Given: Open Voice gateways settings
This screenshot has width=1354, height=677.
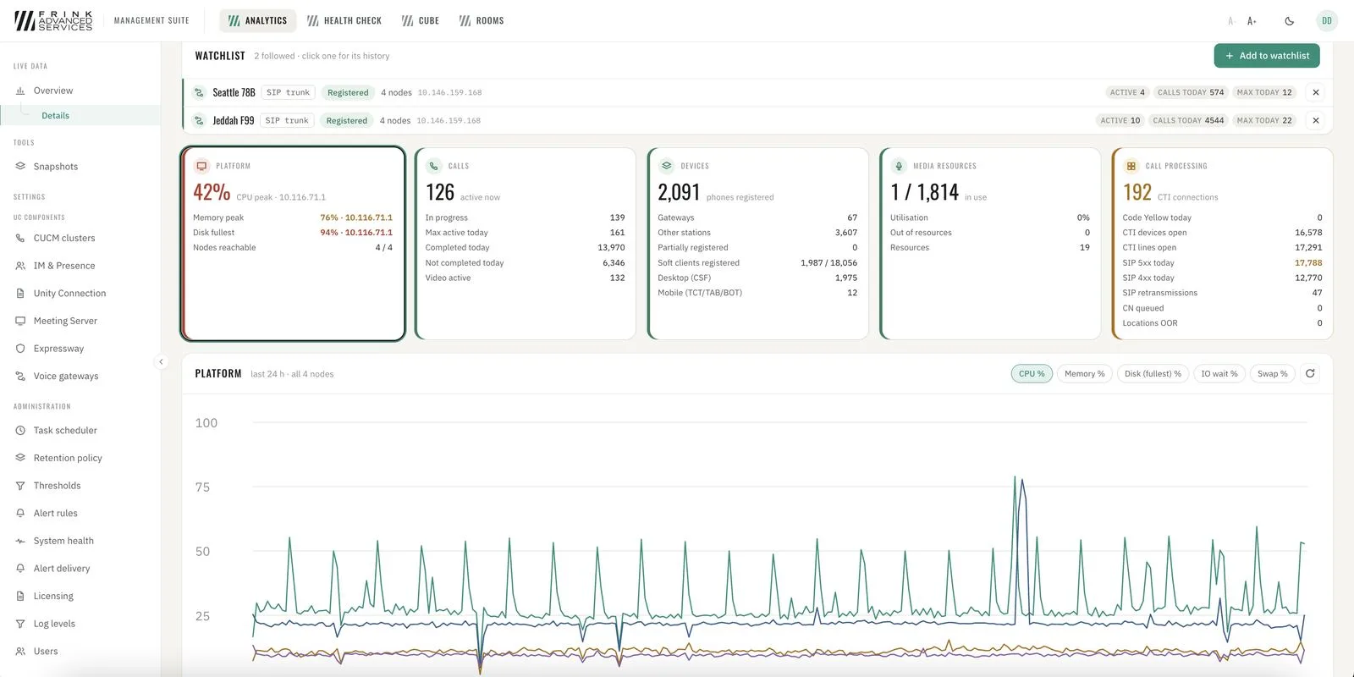Looking at the screenshot, I should tap(80, 376).
